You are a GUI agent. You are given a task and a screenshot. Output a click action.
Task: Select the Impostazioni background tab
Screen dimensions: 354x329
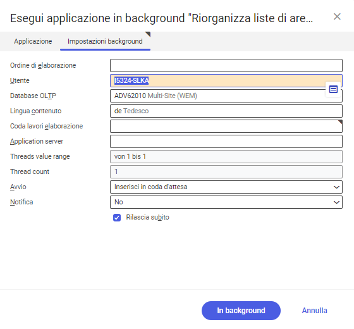coord(105,41)
